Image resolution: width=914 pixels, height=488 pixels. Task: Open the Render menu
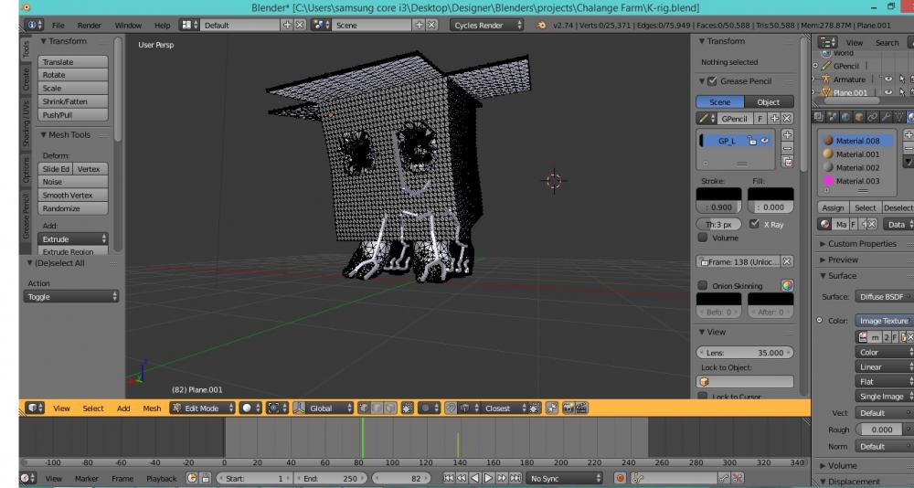90,26
